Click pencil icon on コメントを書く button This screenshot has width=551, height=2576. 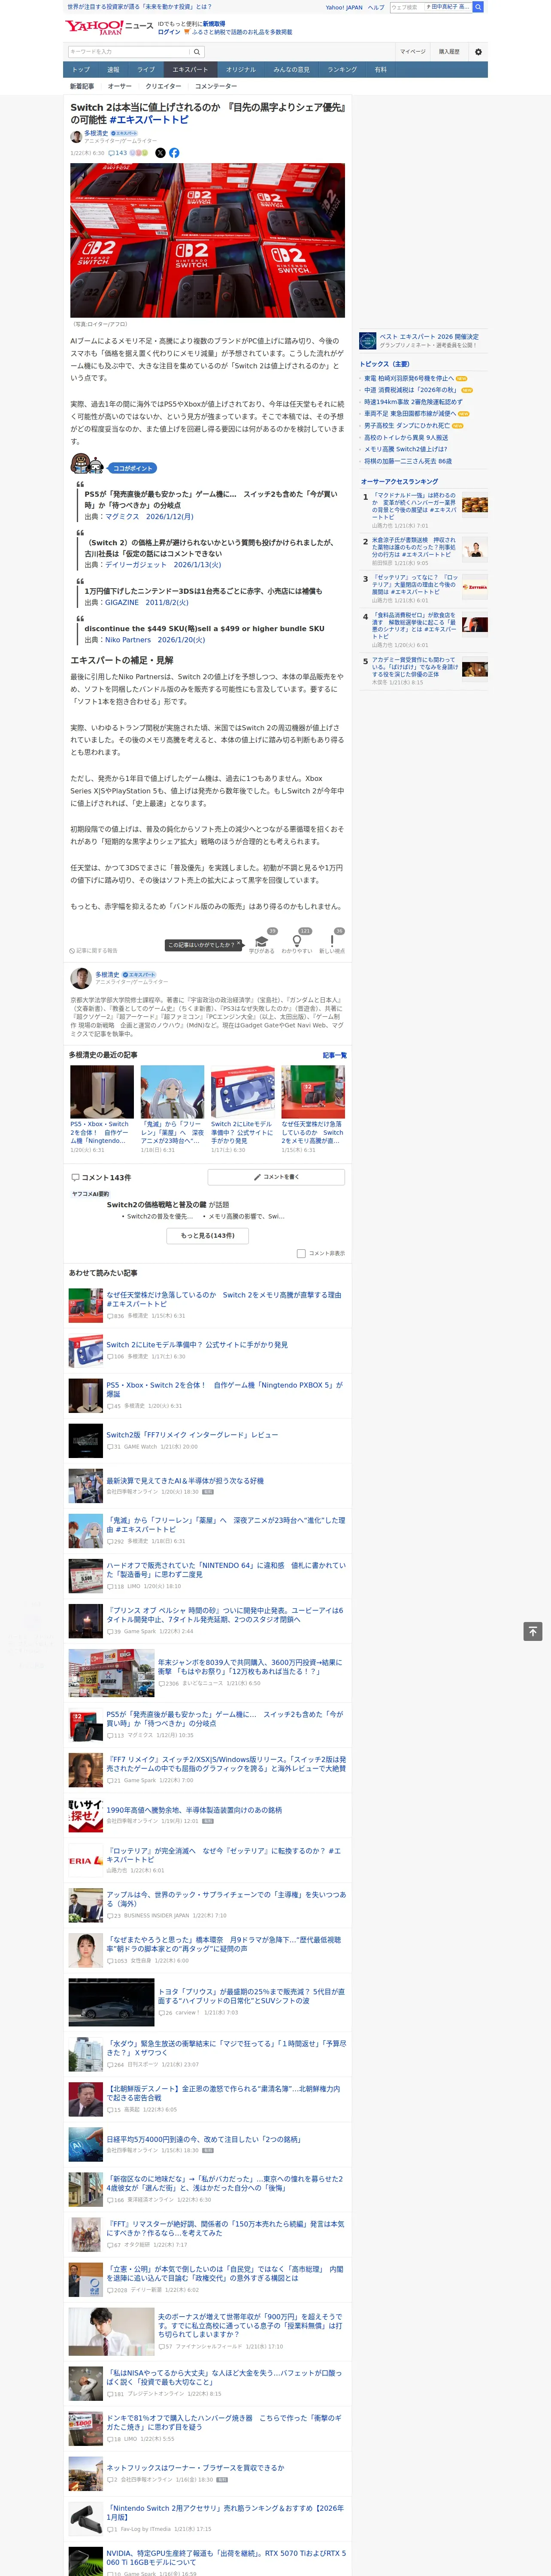click(258, 1177)
